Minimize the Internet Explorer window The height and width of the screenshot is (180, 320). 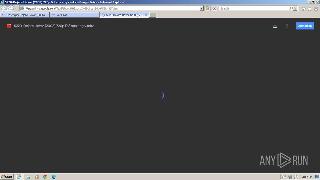(x=309, y=2)
